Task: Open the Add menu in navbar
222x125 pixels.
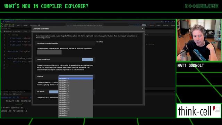Action: coord(19,25)
